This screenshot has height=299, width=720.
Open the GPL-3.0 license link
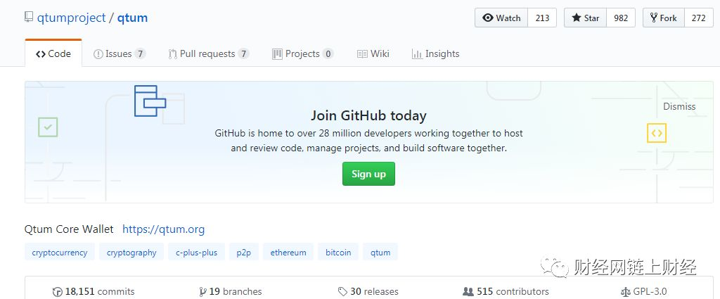644,291
